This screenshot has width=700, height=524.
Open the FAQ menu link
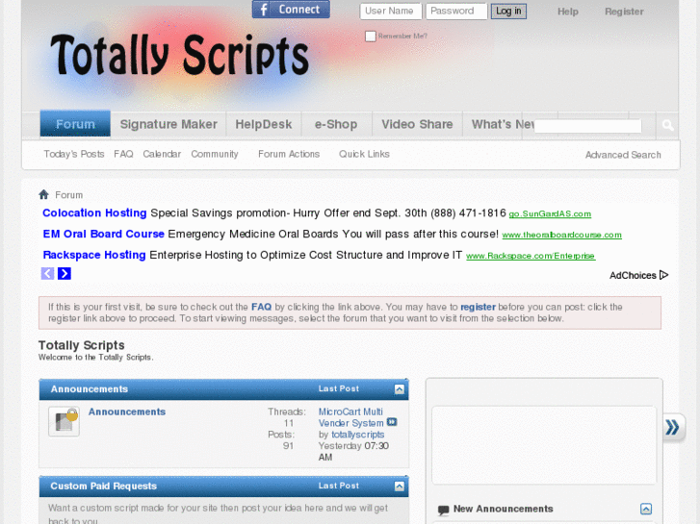pyautogui.click(x=123, y=154)
